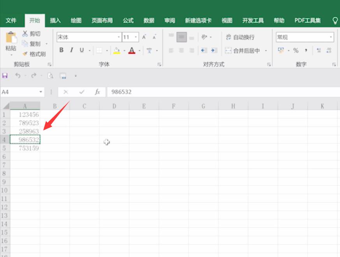Screen dimensions: 340x257
Task: Switch to the 公式 (Formulas) tab
Action: [x=128, y=21]
